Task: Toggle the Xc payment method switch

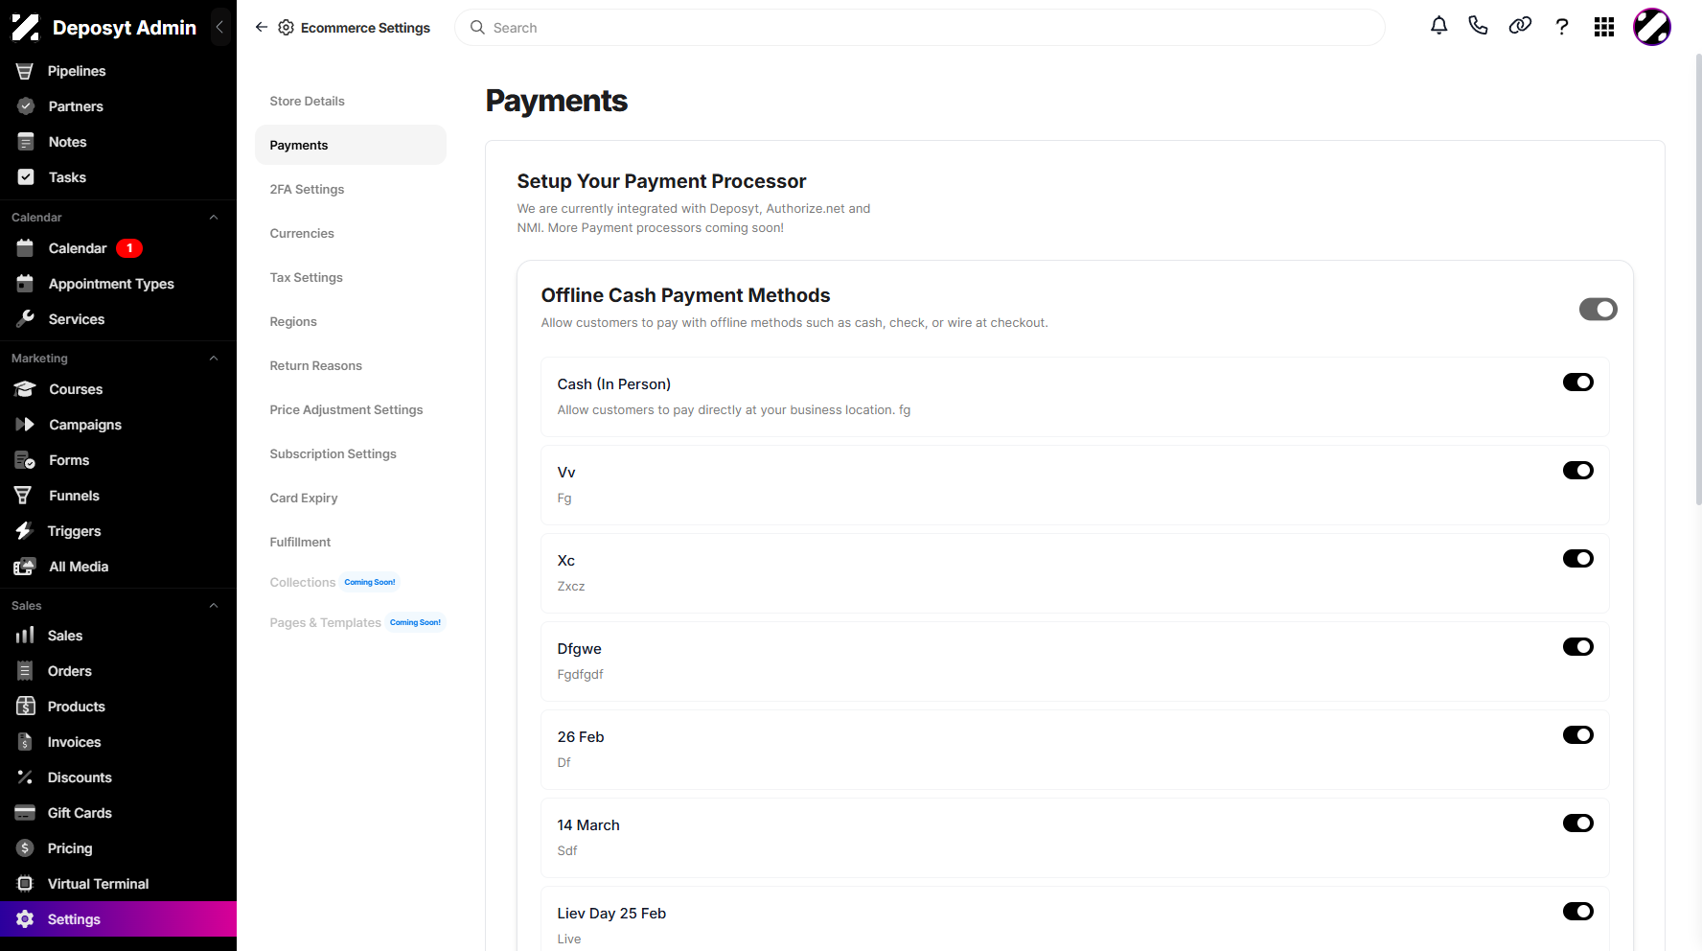Action: click(1577, 559)
